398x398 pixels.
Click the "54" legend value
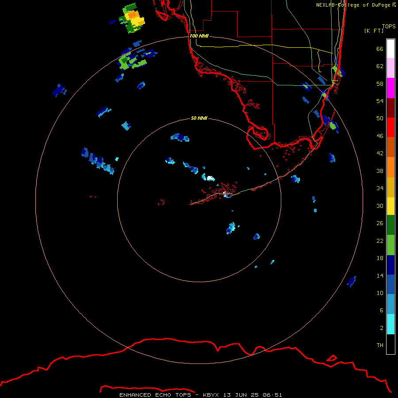[380, 101]
